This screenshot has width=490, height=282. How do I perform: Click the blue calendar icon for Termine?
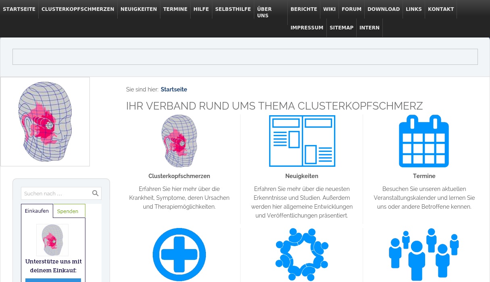click(424, 141)
